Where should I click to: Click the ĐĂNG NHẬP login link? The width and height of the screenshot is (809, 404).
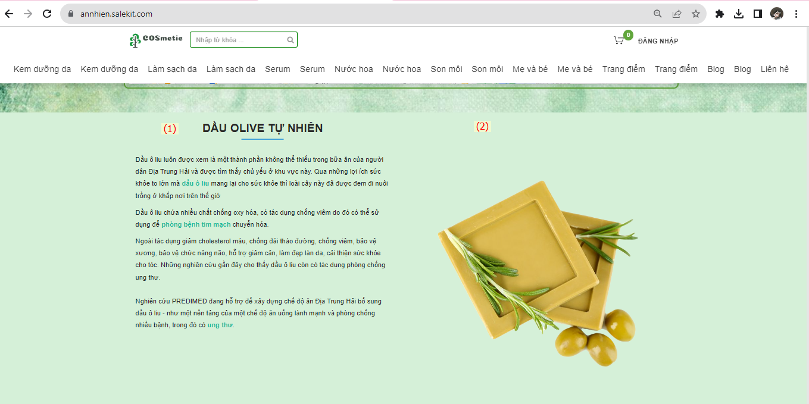click(658, 41)
